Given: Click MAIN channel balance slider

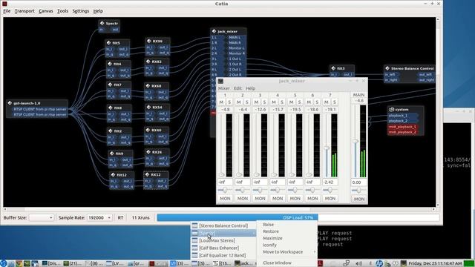Looking at the screenshot, I should (x=359, y=191).
